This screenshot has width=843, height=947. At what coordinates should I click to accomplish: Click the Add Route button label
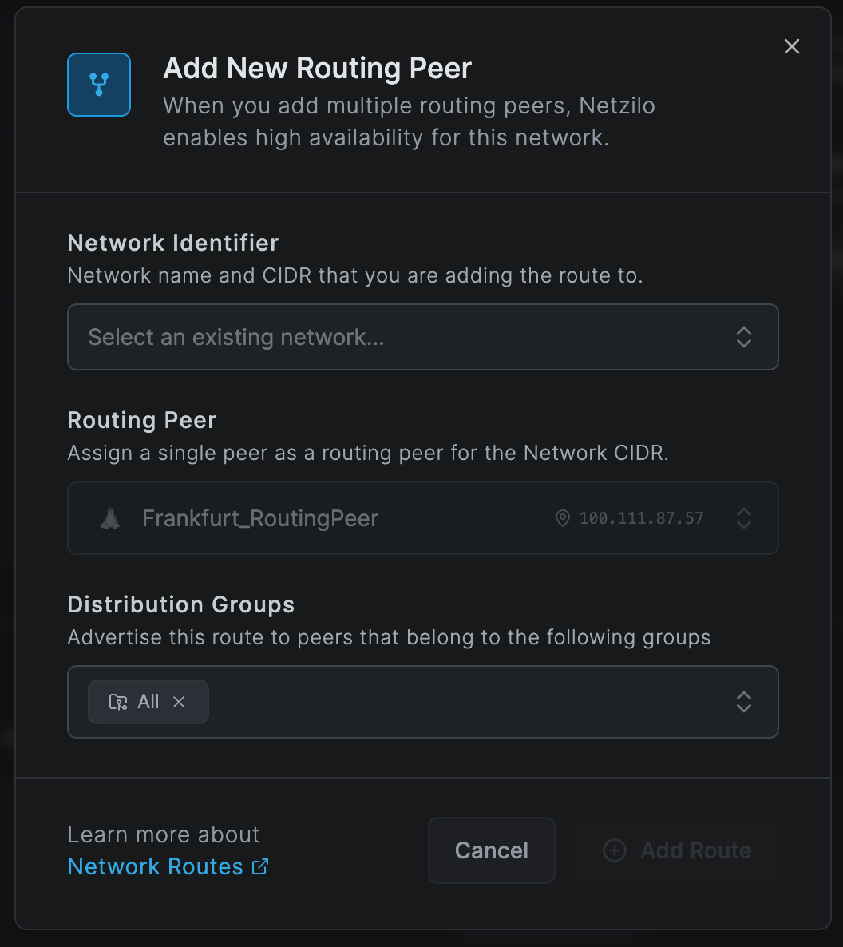tap(695, 850)
